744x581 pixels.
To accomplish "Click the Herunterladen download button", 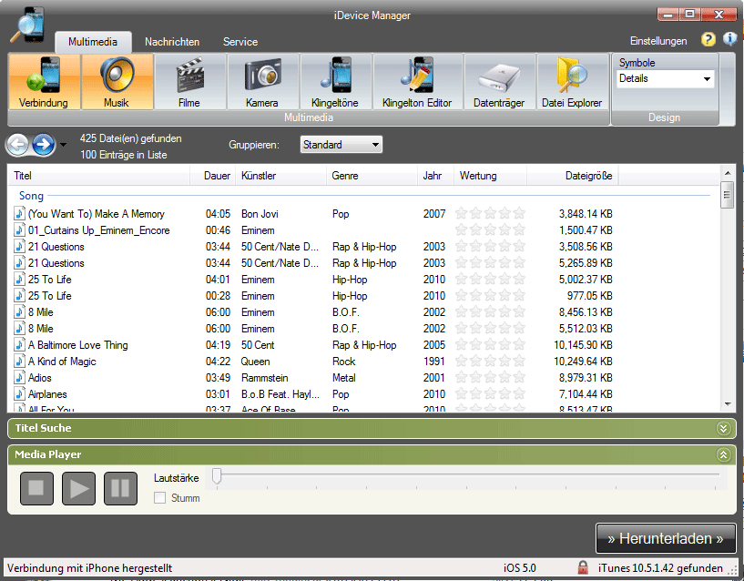I will pyautogui.click(x=666, y=538).
